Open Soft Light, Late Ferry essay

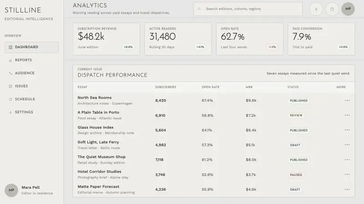(x=98, y=142)
